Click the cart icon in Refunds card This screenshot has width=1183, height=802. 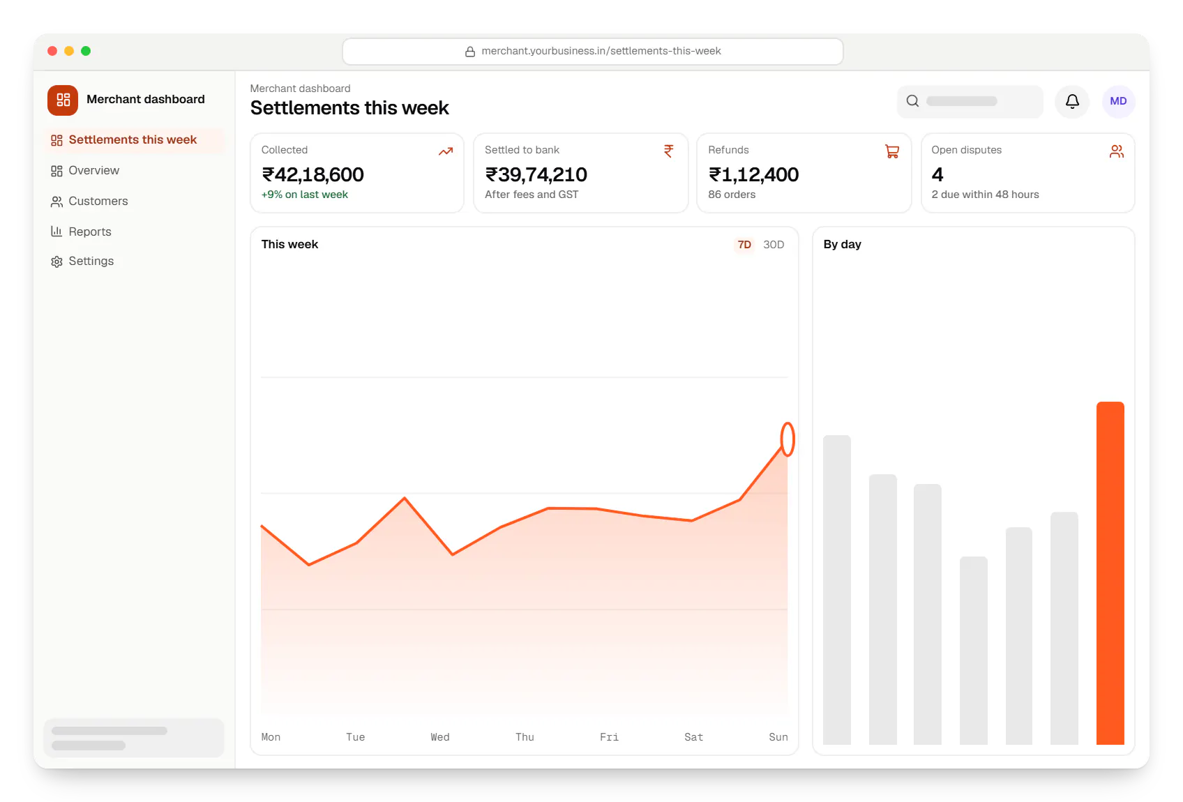click(x=892, y=151)
